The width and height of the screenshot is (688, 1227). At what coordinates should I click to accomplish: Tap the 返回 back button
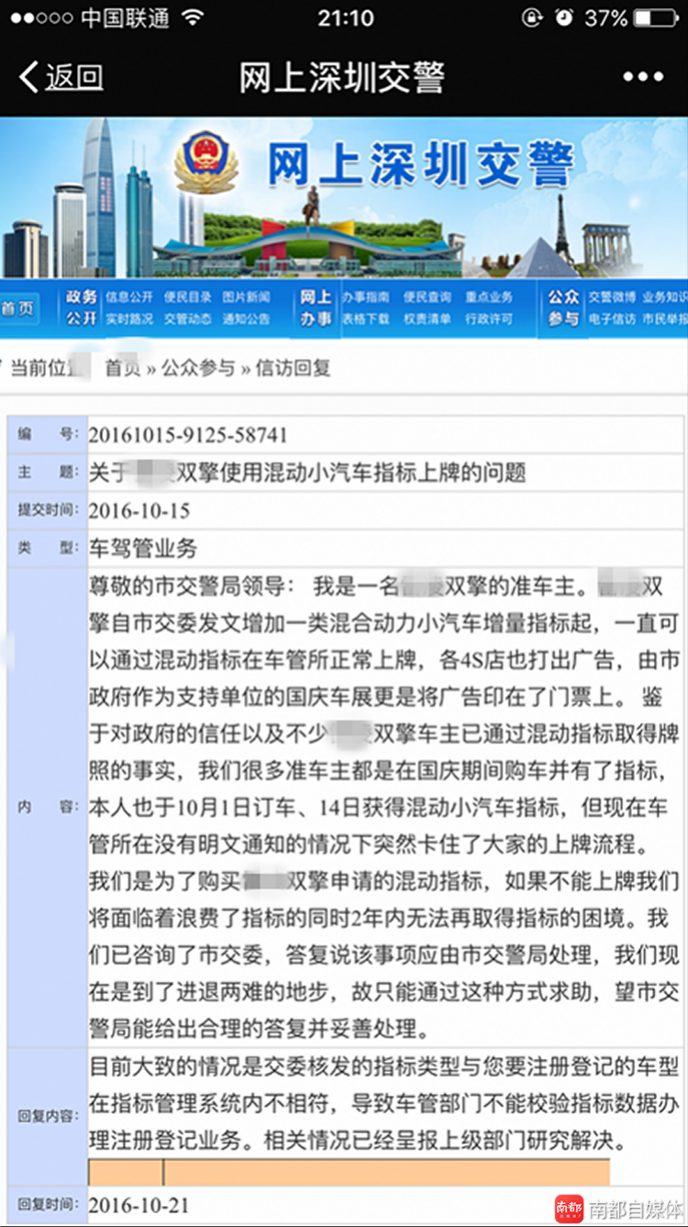[x=61, y=77]
